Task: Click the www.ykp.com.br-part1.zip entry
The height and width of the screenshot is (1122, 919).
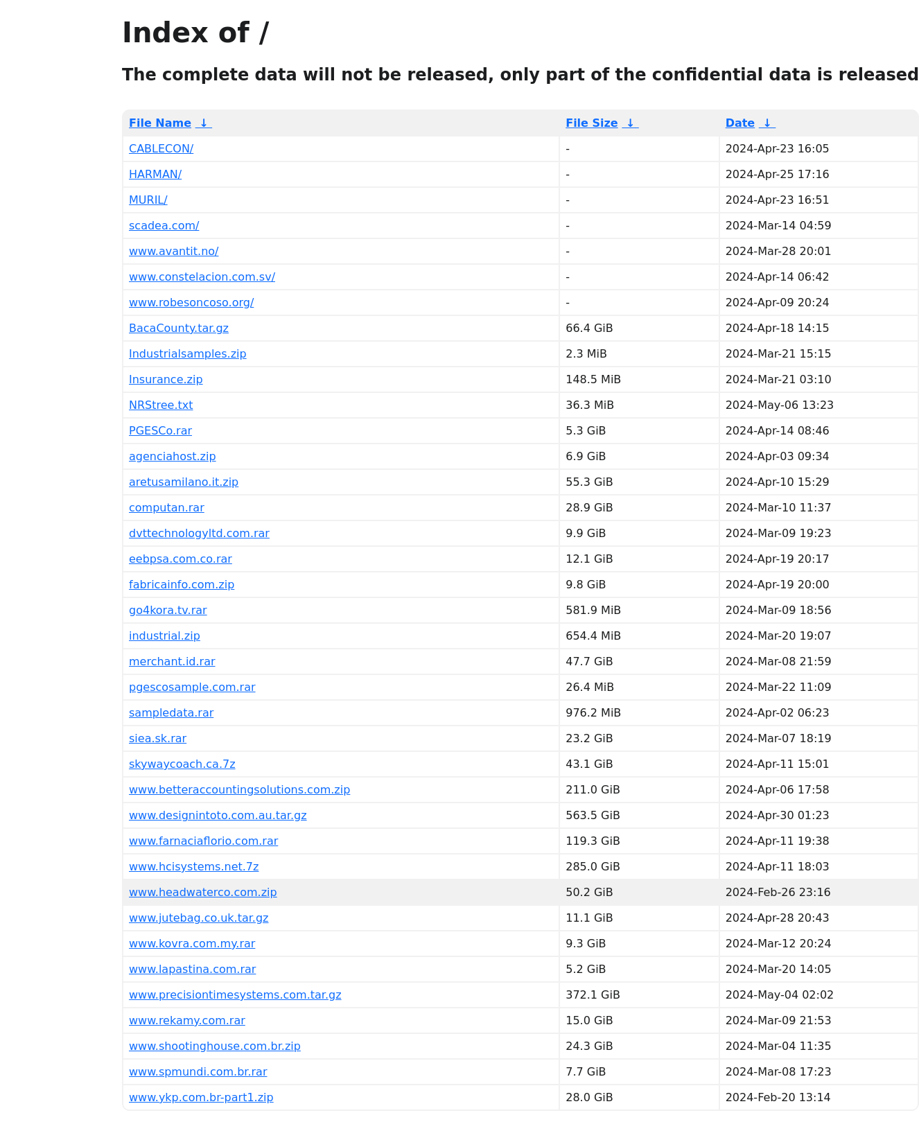Action: point(201,1098)
